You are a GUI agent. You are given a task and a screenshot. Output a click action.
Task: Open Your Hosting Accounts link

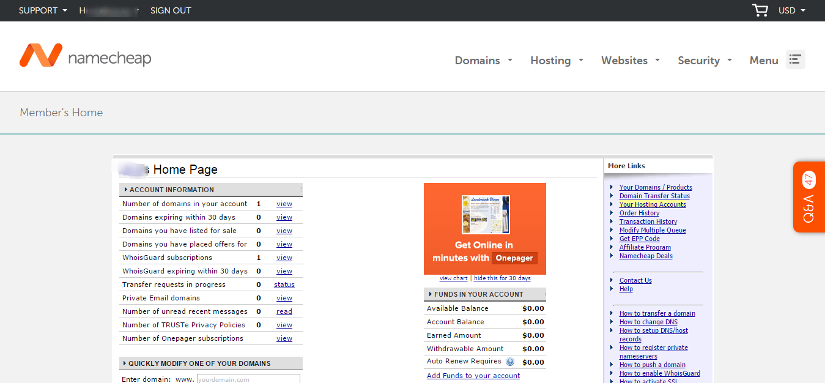(653, 204)
